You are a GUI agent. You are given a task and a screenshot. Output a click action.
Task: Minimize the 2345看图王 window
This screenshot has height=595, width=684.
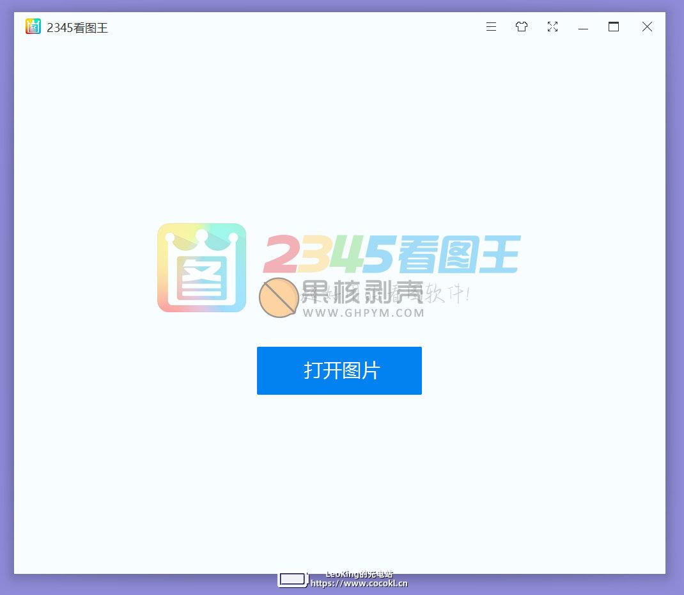point(583,29)
